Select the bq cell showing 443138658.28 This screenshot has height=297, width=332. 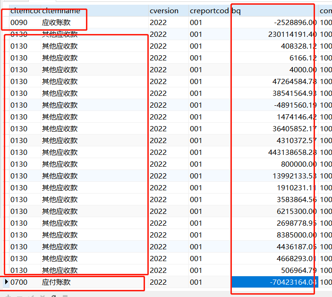pos(274,153)
